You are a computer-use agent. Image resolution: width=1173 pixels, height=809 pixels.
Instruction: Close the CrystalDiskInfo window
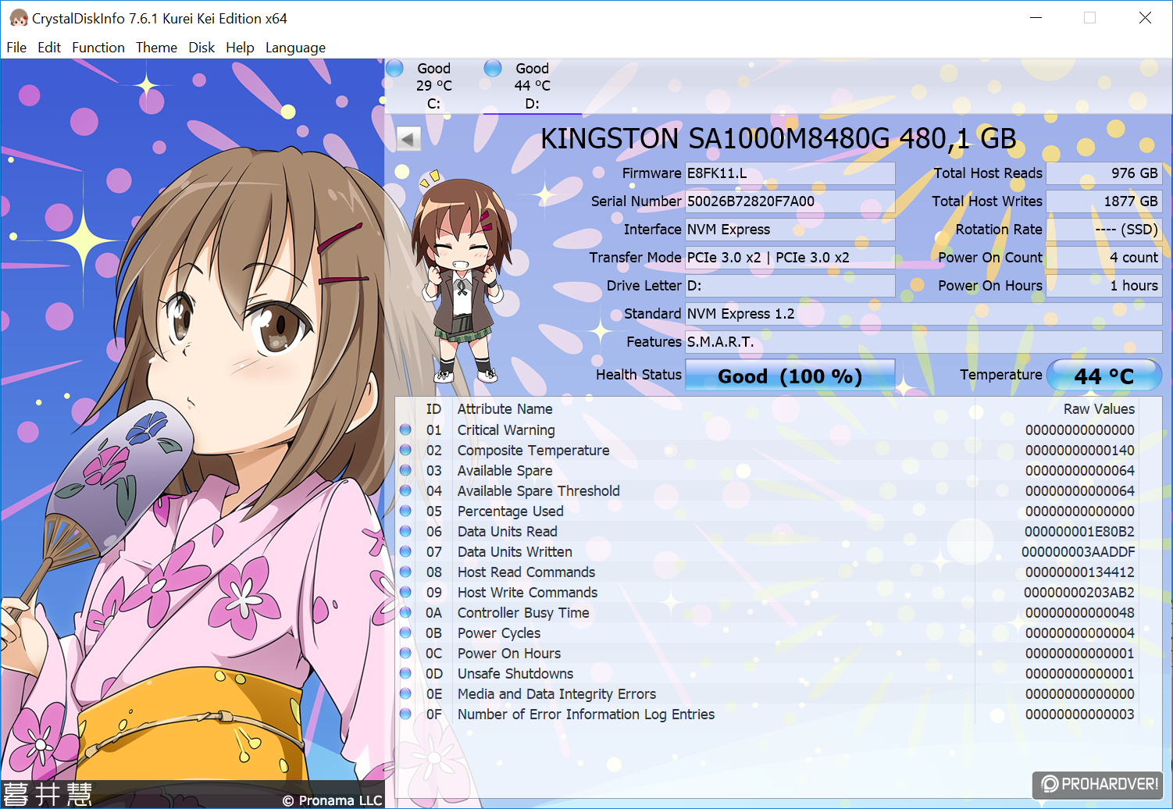1145,18
